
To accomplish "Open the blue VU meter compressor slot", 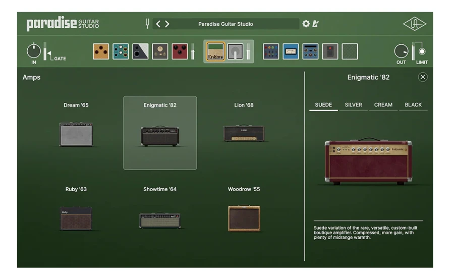I will coord(291,51).
